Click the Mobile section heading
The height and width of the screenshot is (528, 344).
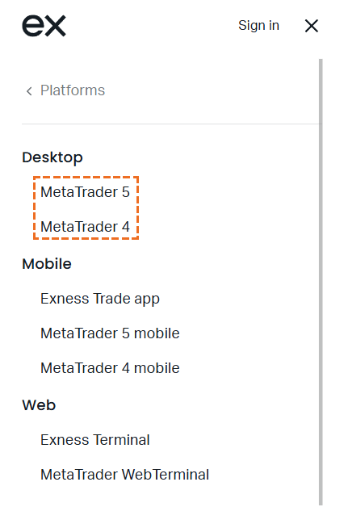click(x=47, y=264)
